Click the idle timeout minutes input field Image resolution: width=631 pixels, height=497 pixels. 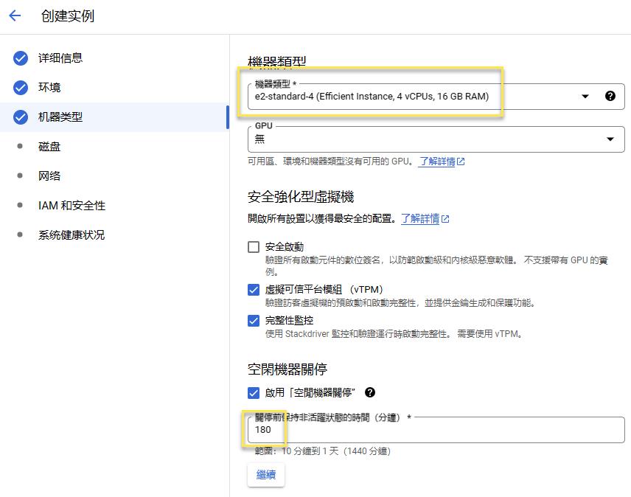[435, 430]
